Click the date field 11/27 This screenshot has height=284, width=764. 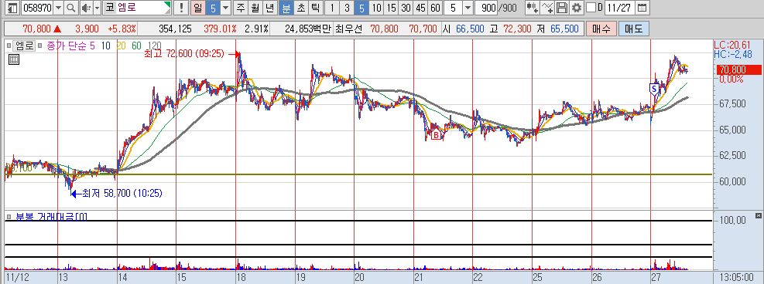point(621,8)
